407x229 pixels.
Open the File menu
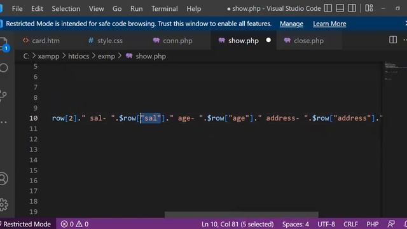[17, 8]
